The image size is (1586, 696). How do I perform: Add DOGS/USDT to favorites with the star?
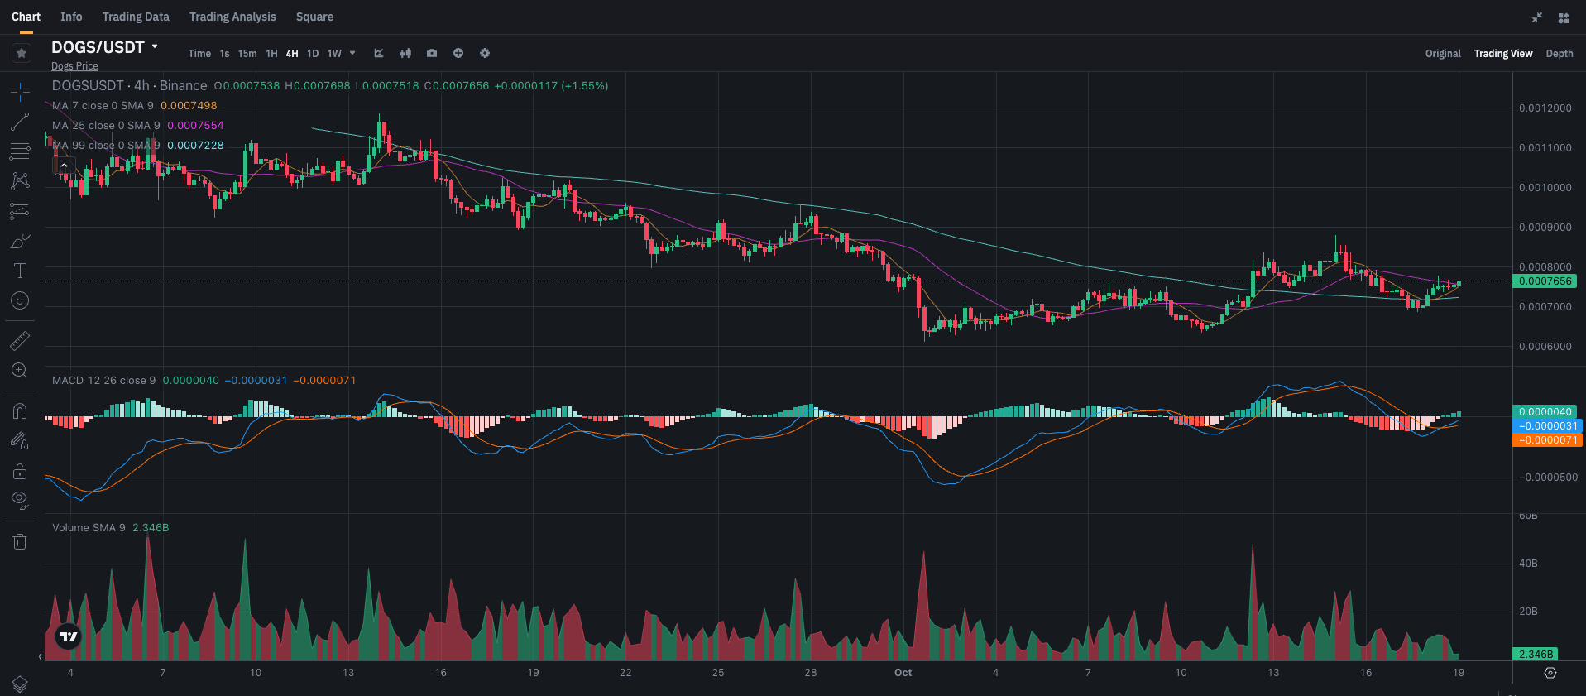pyautogui.click(x=22, y=53)
